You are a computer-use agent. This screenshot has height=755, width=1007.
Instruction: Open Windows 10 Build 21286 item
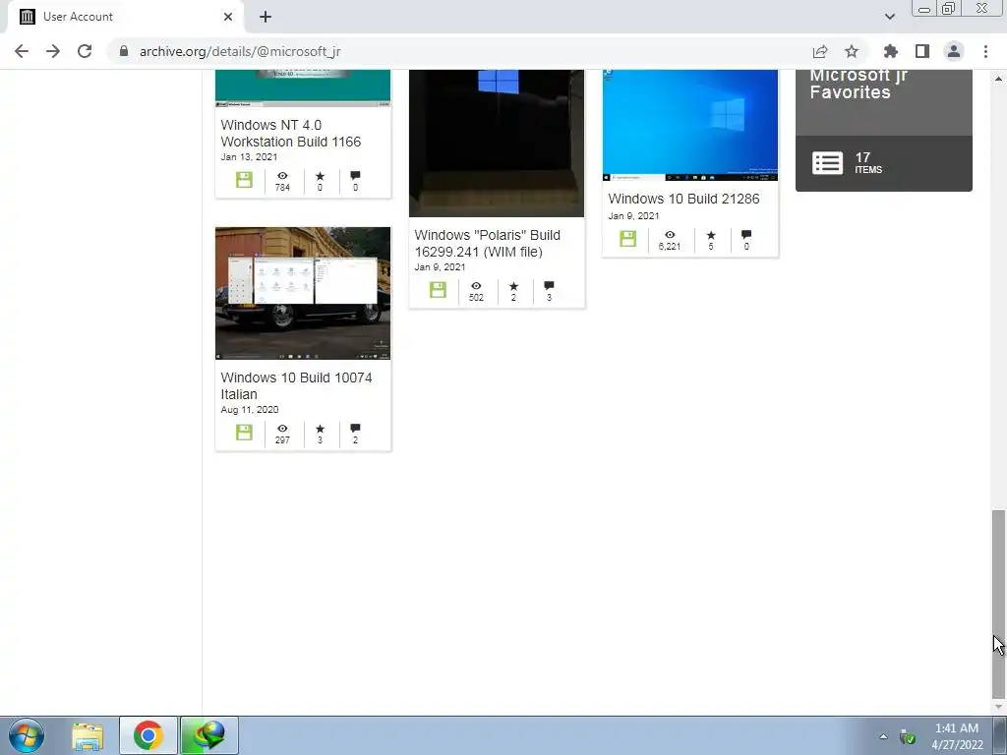point(683,199)
